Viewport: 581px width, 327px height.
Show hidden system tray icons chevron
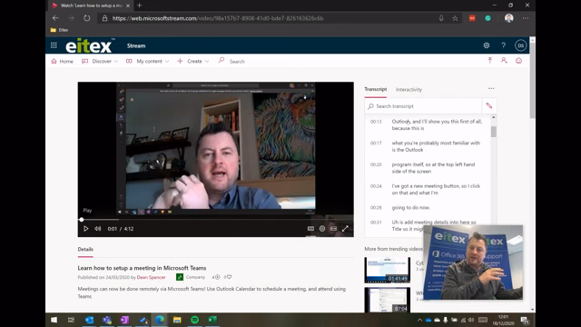tap(419, 320)
